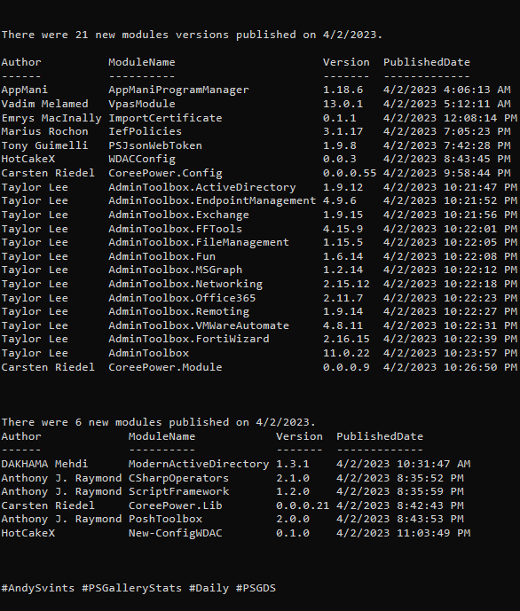
Task: Click the PoshToolbox module name
Action: point(165,519)
